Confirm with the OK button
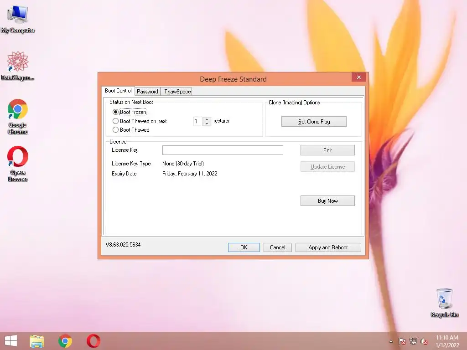 [244, 247]
